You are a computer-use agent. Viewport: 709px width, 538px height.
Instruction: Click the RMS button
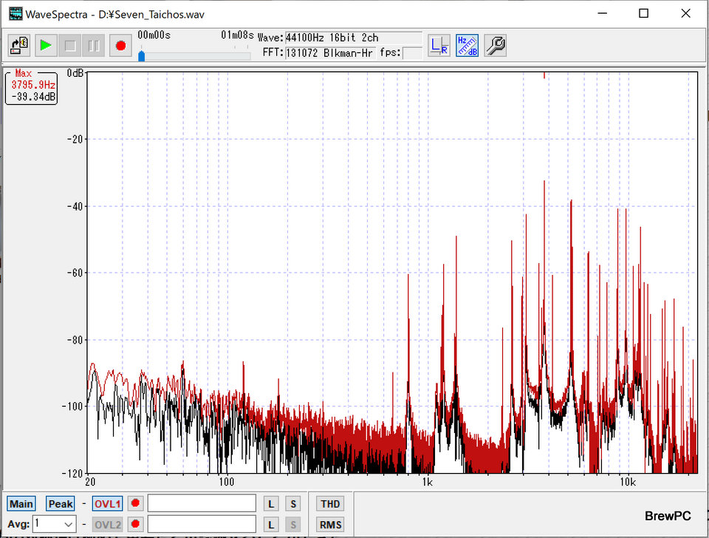click(x=330, y=524)
